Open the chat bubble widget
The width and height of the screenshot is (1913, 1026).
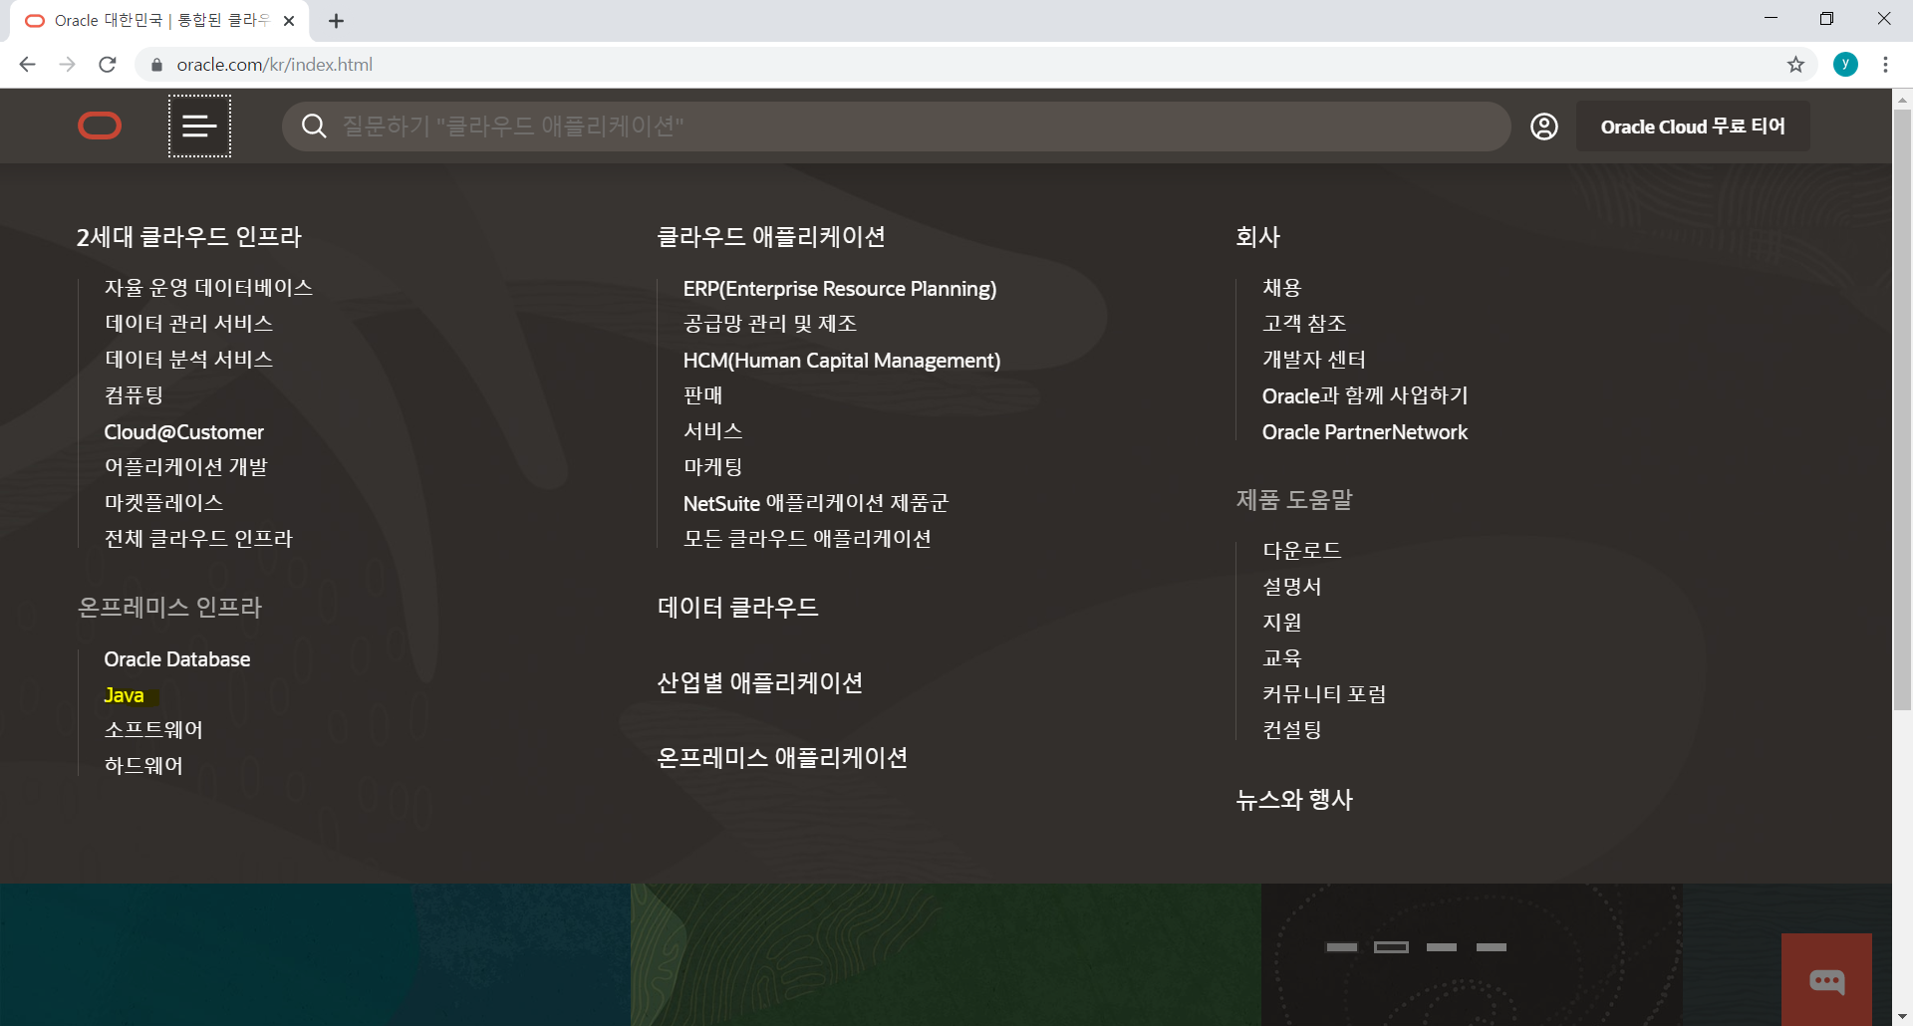[x=1826, y=980]
